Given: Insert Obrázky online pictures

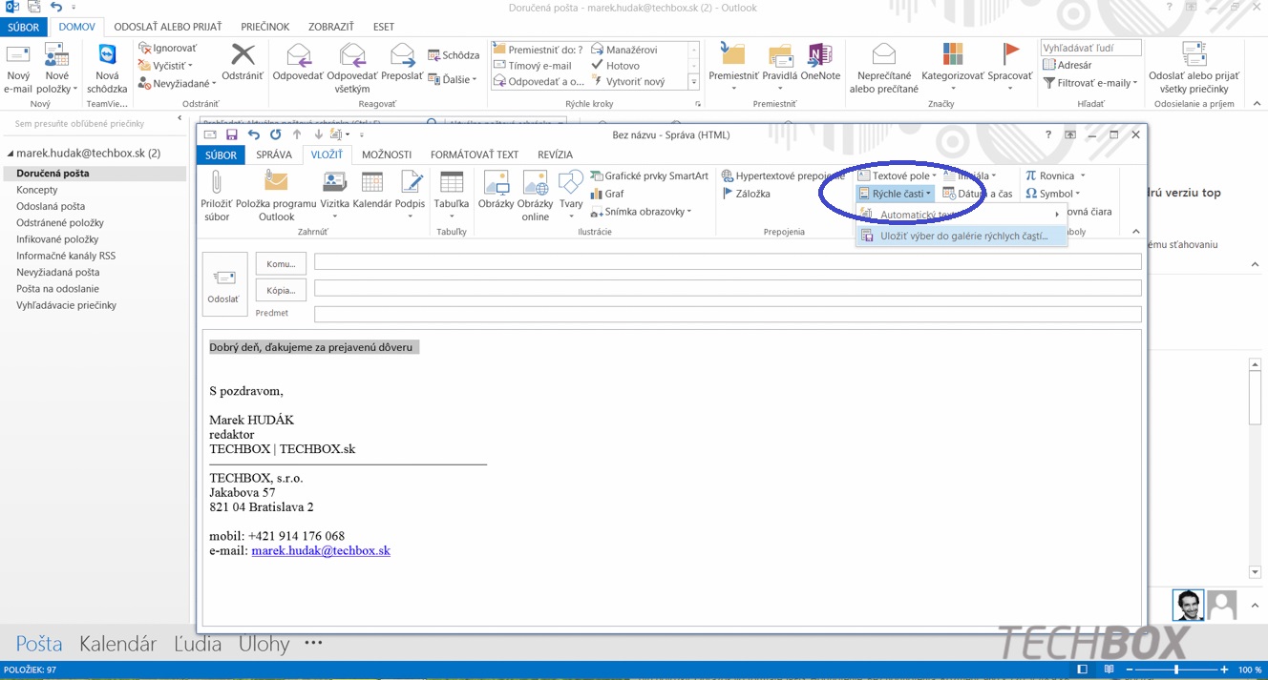Looking at the screenshot, I should coord(535,196).
